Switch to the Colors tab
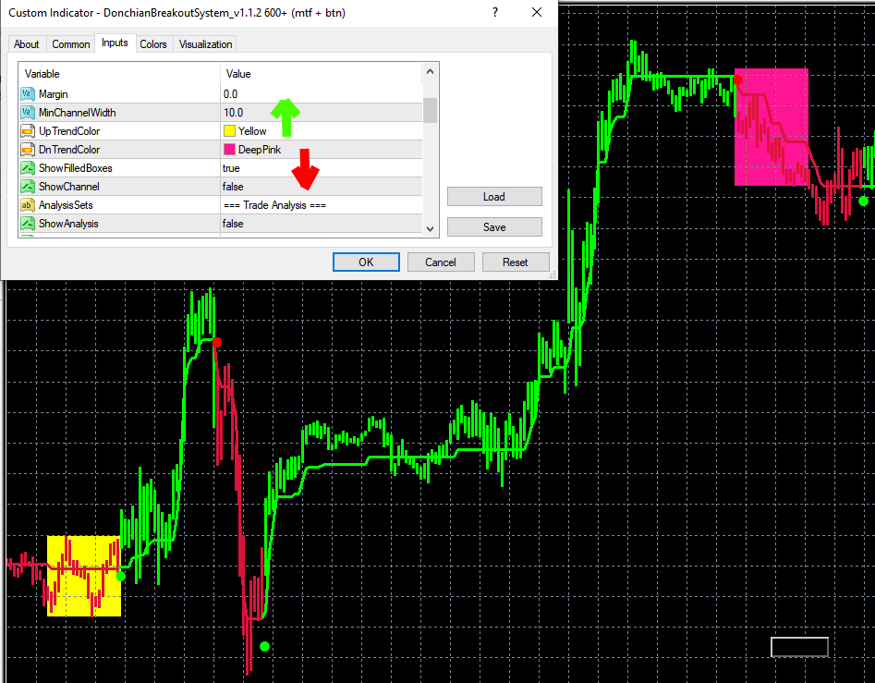Viewport: 875px width, 683px height. (x=152, y=44)
